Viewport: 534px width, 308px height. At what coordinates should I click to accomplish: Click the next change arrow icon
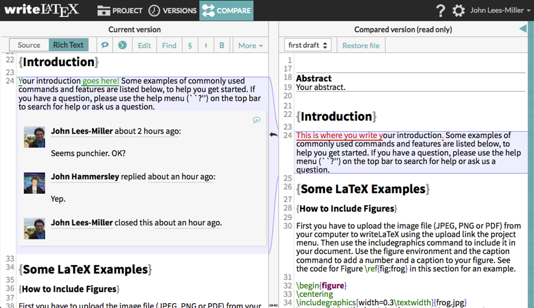click(123, 45)
